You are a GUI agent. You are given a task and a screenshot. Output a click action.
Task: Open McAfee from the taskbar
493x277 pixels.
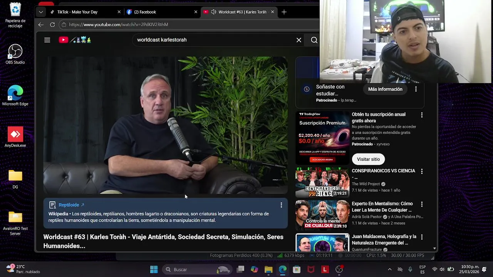point(311,269)
